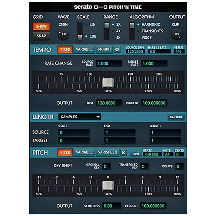
Task: Click the Source End field
Action: [120, 133]
